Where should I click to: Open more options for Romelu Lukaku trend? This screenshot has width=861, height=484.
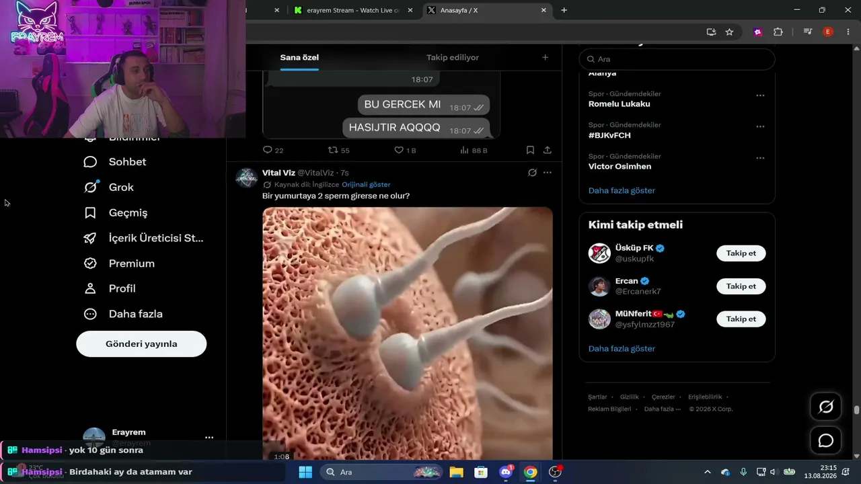click(x=760, y=95)
